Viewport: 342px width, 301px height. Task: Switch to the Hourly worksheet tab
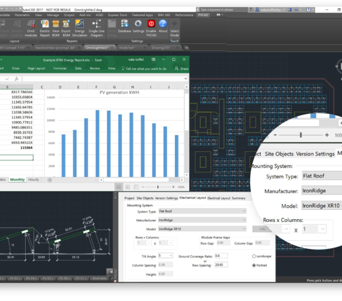coord(34,179)
